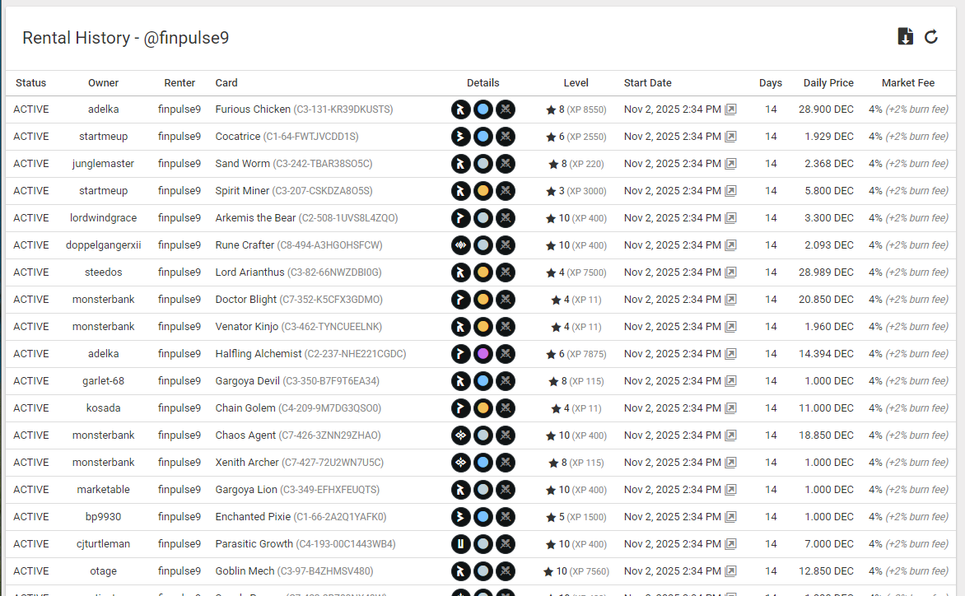Screen dimensions: 965x596
Task: Select the Enchanted Pixie card name
Action: pos(253,517)
